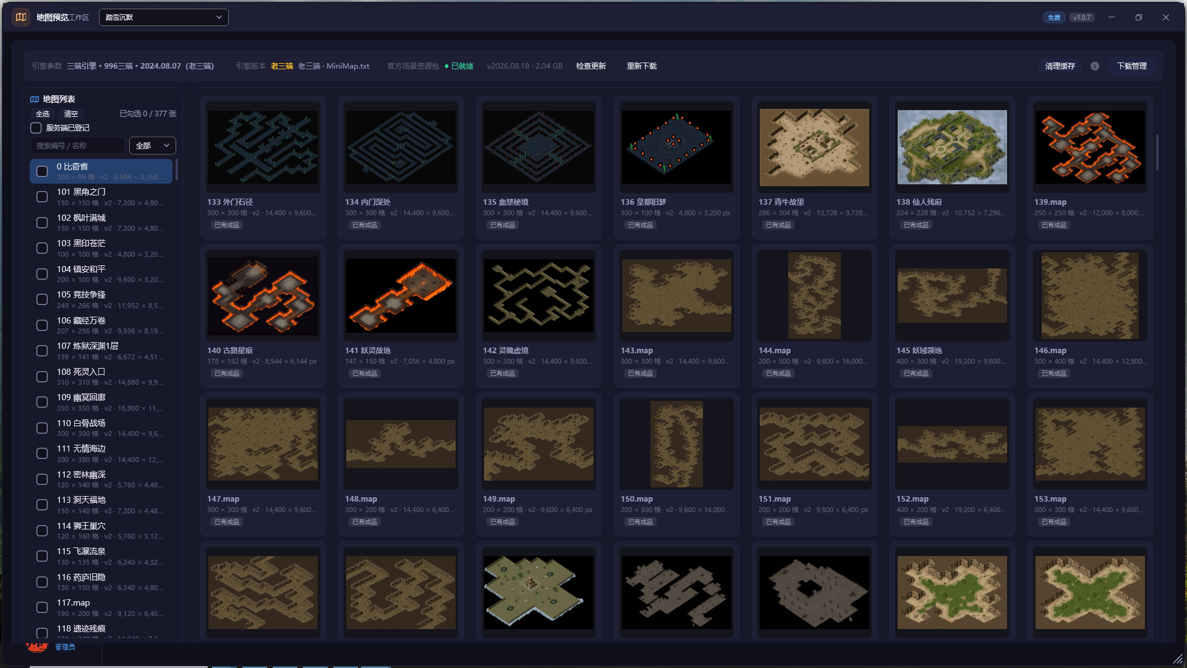Viewport: 1187px width, 668px height.
Task: Check the box for 116 药庐旧隐
Action: pyautogui.click(x=42, y=582)
